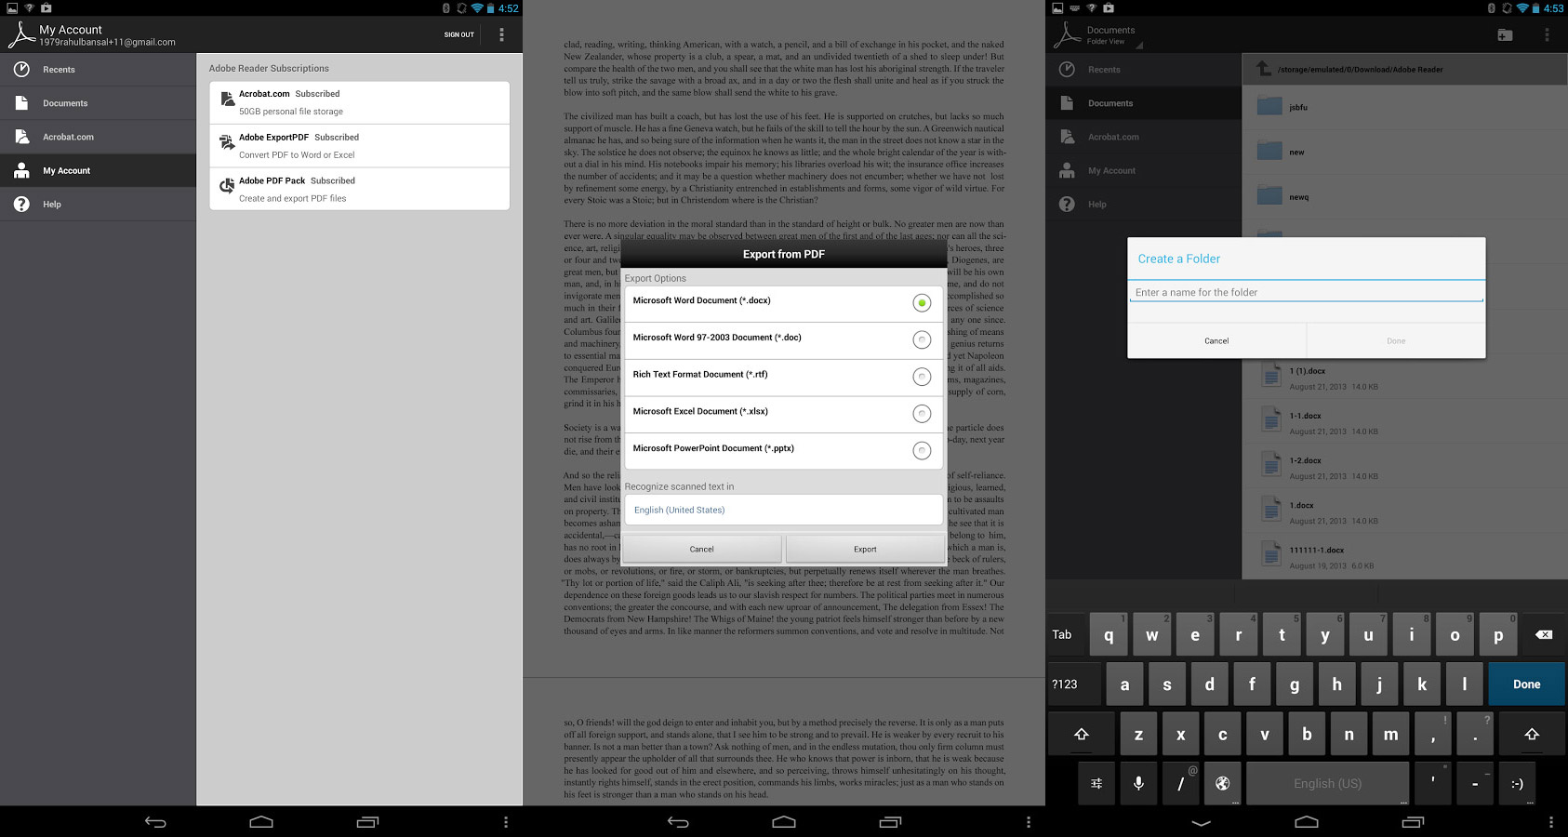Open the overflow menu next to Sign Out
Viewport: 1568px width, 837px height.
tap(501, 34)
